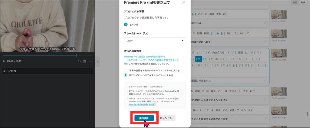Viewport: 310px width, 128px height.
Task: Collapse the video panel with side chevron
Action: (x=97, y=62)
